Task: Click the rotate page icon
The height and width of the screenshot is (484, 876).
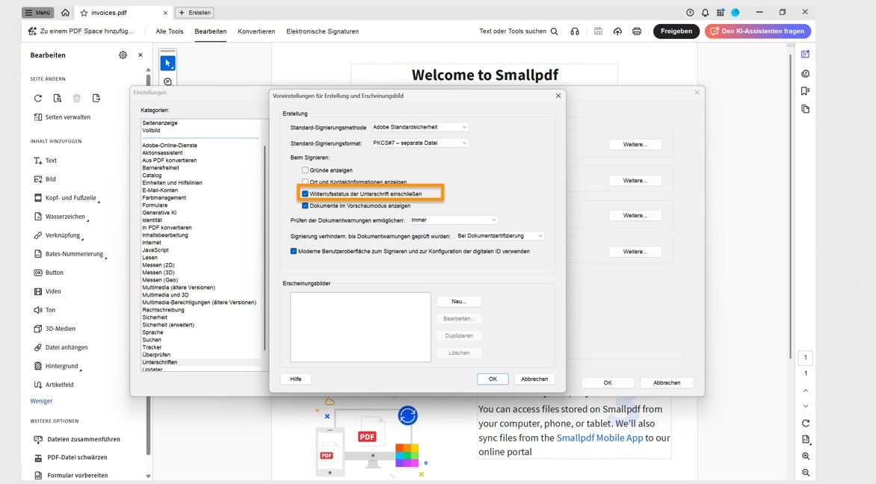Action: pyautogui.click(x=38, y=99)
